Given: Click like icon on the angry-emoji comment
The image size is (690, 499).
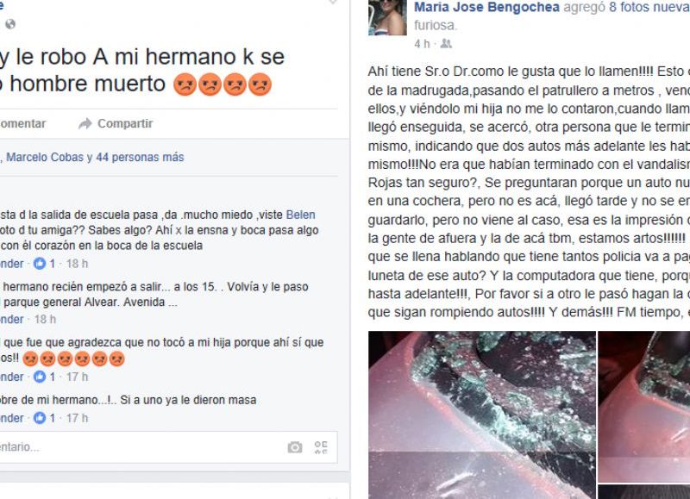Looking at the screenshot, I should tap(40, 377).
